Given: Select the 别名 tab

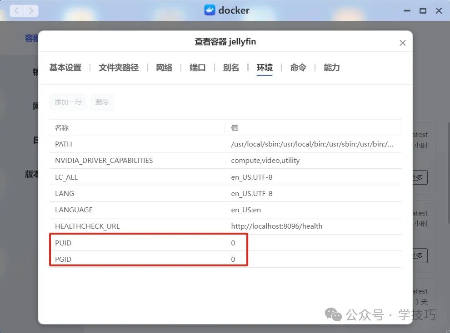Looking at the screenshot, I should click(x=230, y=67).
